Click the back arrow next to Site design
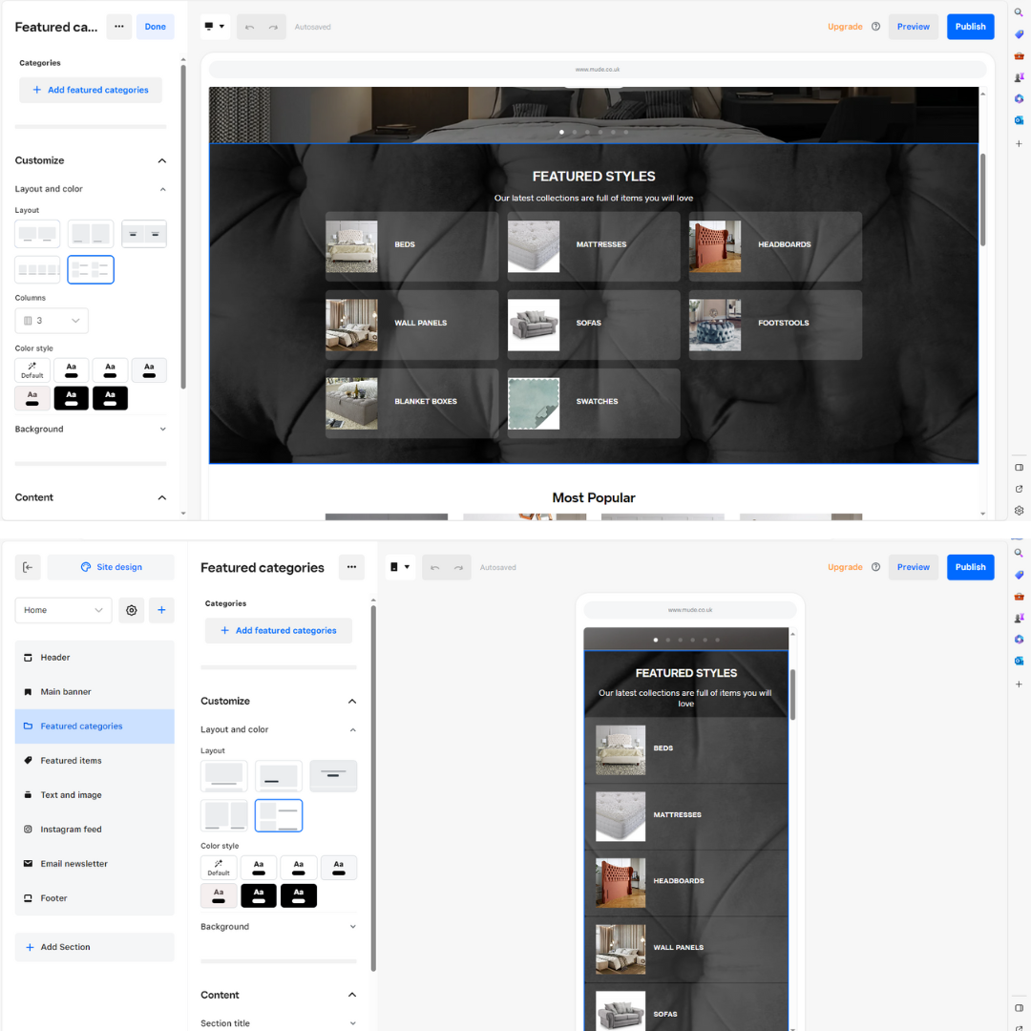Image resolution: width=1031 pixels, height=1031 pixels. click(28, 567)
